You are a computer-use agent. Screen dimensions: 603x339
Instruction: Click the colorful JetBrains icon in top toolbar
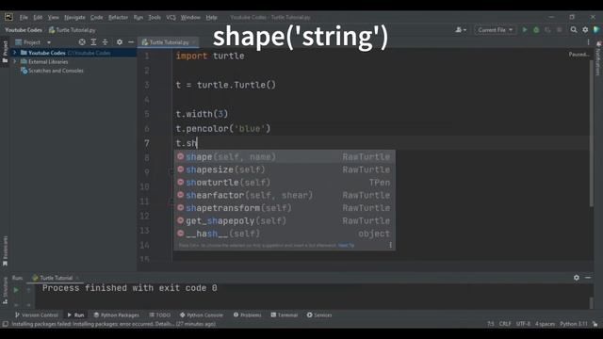(x=596, y=29)
